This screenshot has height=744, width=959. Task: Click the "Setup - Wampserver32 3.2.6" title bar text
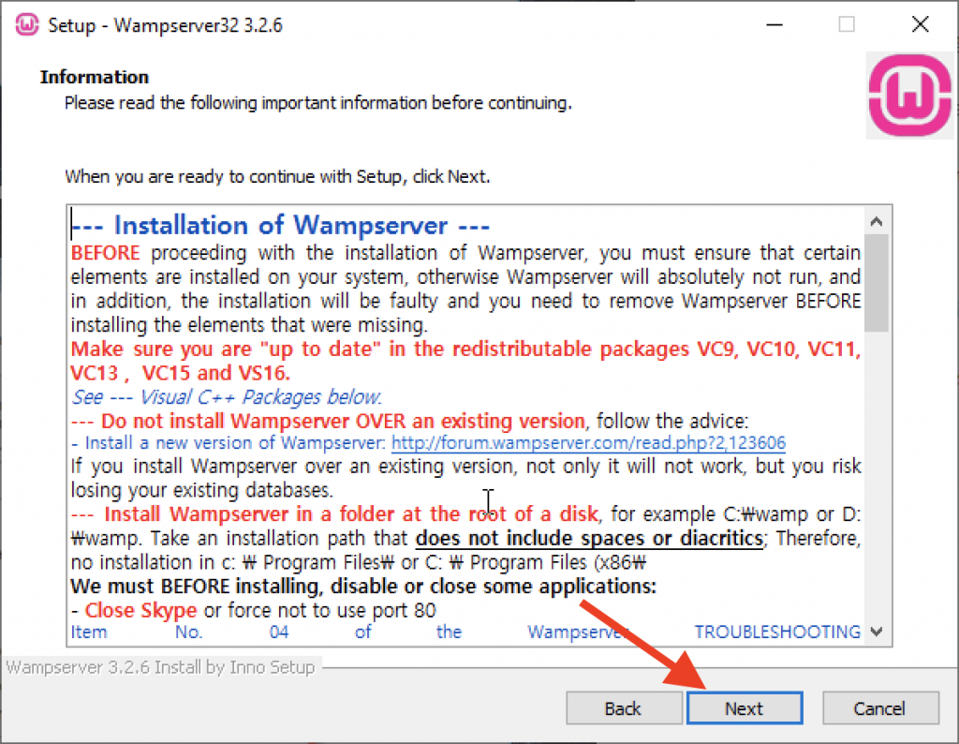click(165, 25)
